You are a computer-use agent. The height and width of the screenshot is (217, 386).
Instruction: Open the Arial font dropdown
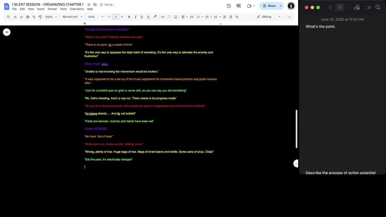pyautogui.click(x=96, y=17)
